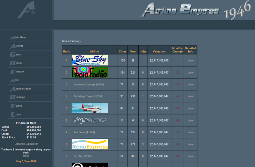View detailed info for BartAir

pos(190,157)
